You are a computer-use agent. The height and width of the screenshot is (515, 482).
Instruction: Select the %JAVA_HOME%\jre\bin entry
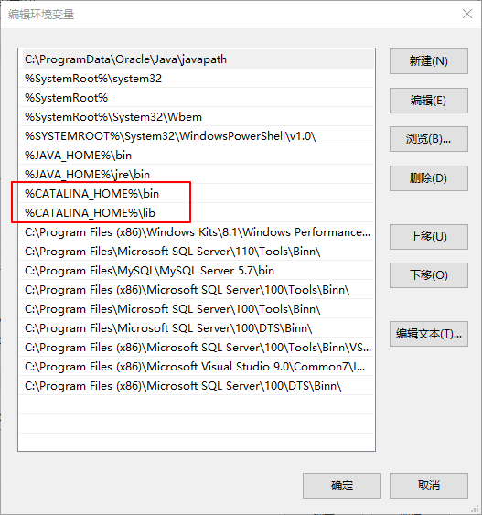pos(197,175)
